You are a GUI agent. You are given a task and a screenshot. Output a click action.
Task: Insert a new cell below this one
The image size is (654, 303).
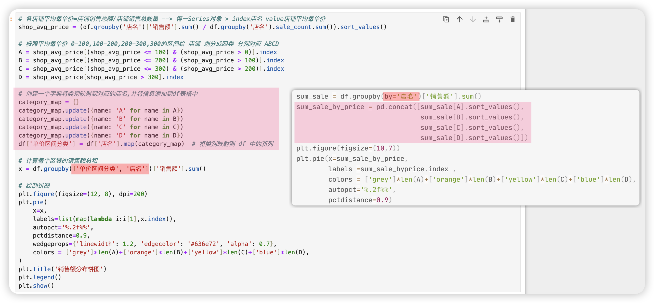499,19
